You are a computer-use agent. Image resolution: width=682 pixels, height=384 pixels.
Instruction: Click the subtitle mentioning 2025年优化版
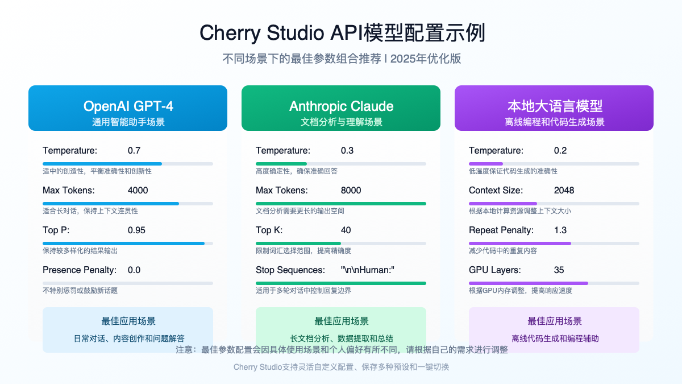point(341,59)
